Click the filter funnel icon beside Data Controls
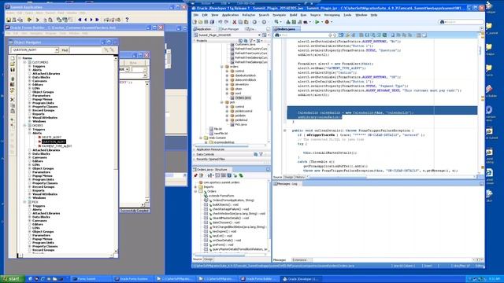 click(261, 154)
